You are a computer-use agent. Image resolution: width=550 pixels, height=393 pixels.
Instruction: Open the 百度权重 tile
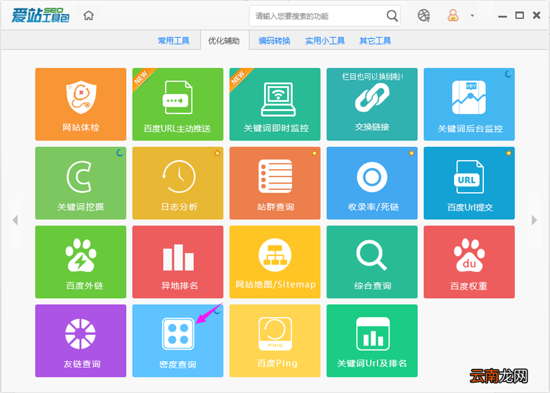coord(470,262)
